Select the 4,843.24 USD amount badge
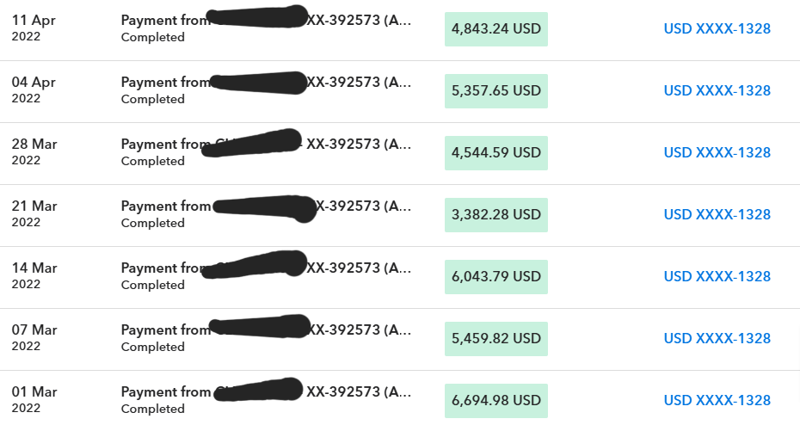The image size is (800, 425). tap(496, 28)
